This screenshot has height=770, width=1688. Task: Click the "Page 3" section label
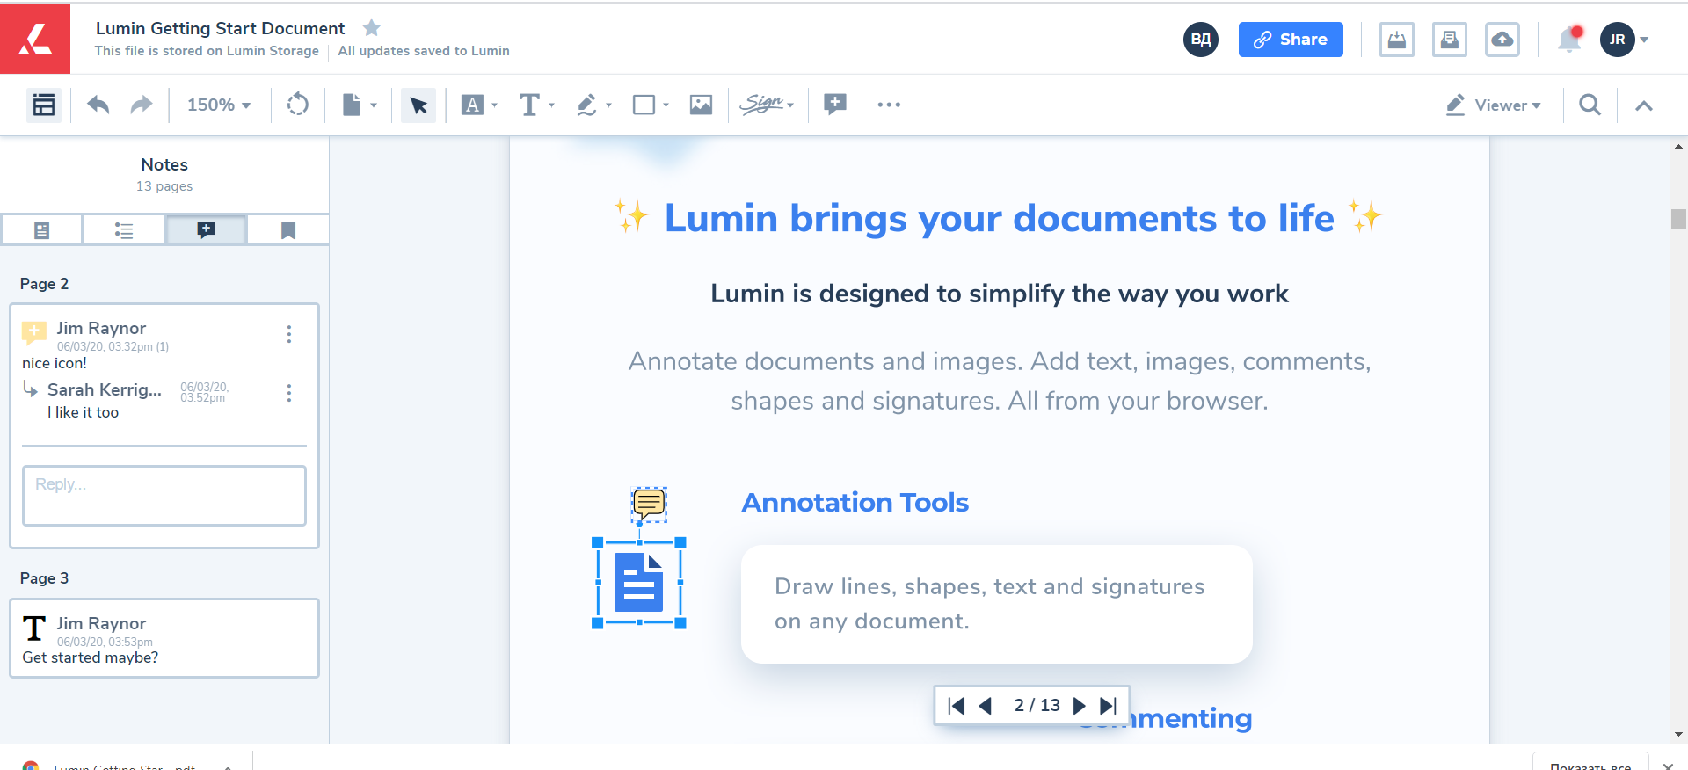pyautogui.click(x=45, y=578)
